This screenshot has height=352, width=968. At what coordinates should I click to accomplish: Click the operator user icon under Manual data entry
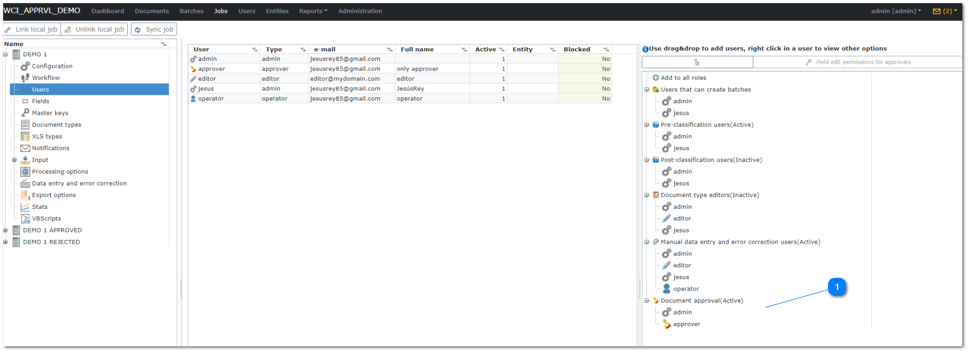[667, 289]
